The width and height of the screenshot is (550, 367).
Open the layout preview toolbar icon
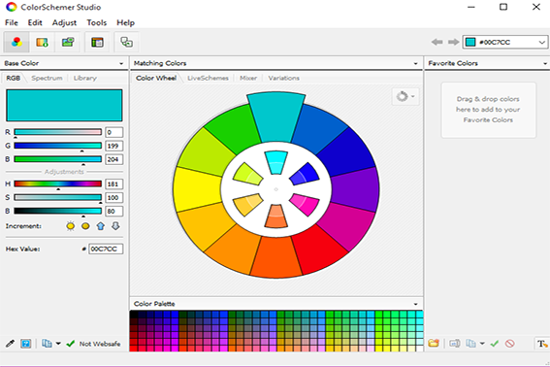tap(97, 42)
